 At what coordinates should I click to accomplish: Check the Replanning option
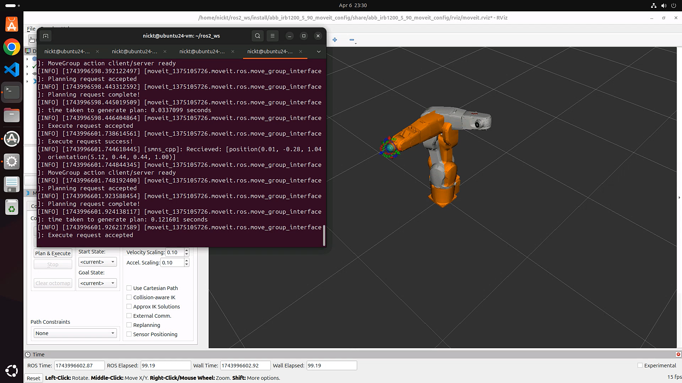coord(129,325)
